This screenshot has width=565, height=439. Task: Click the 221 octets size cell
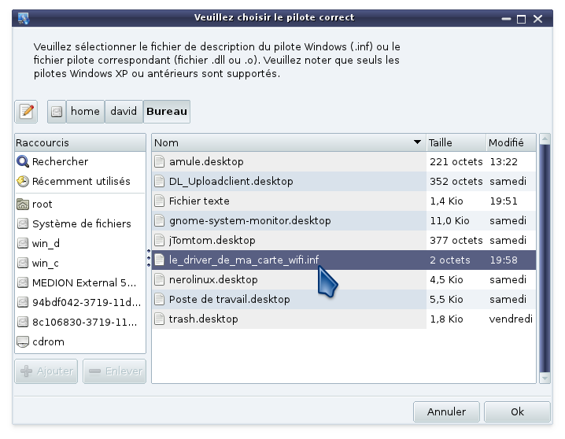[x=456, y=162]
